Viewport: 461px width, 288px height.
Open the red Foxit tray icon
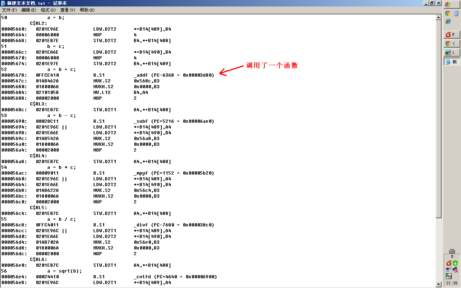click(x=449, y=263)
